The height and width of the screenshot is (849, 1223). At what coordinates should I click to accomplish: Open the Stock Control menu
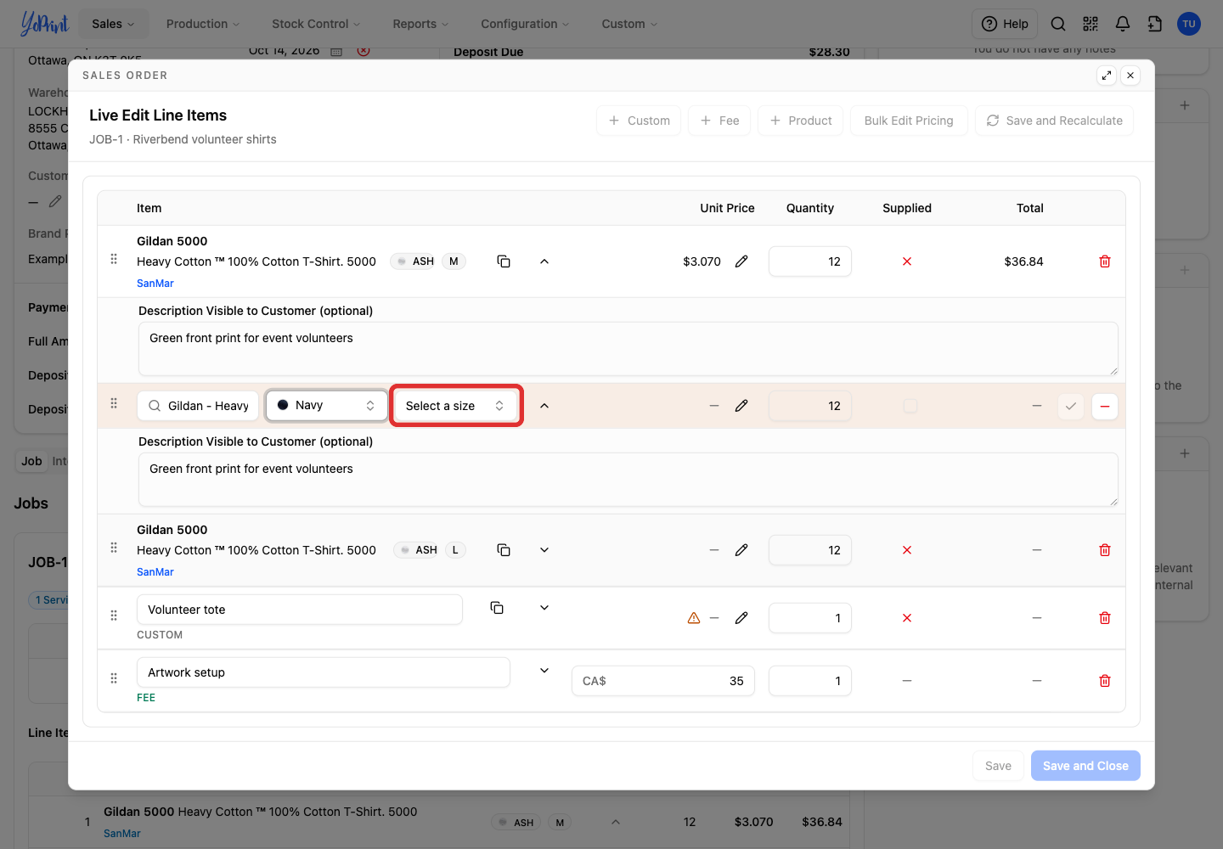[x=316, y=24]
